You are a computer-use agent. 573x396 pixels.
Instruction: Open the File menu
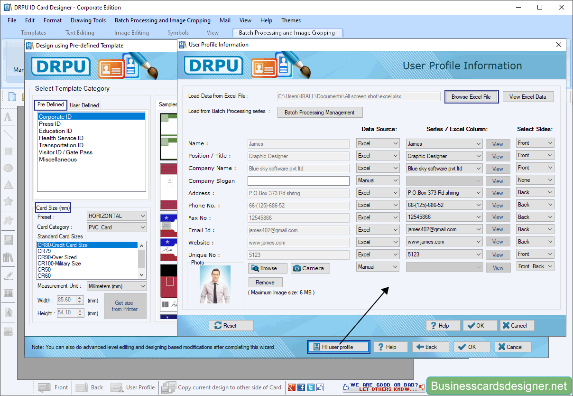coord(12,20)
